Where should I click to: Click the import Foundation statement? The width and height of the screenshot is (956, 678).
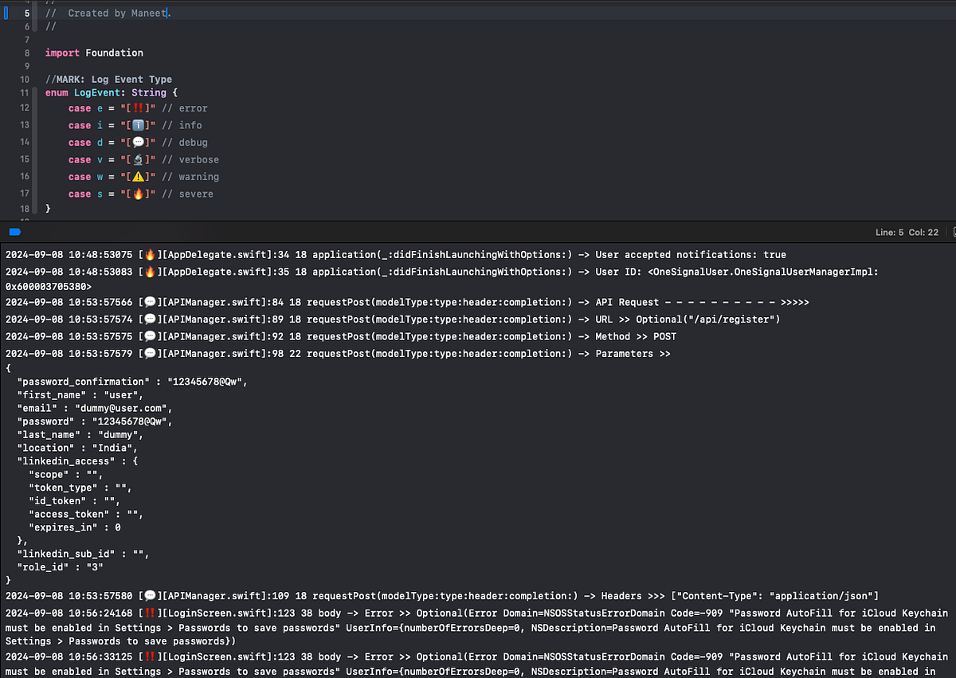(x=94, y=53)
